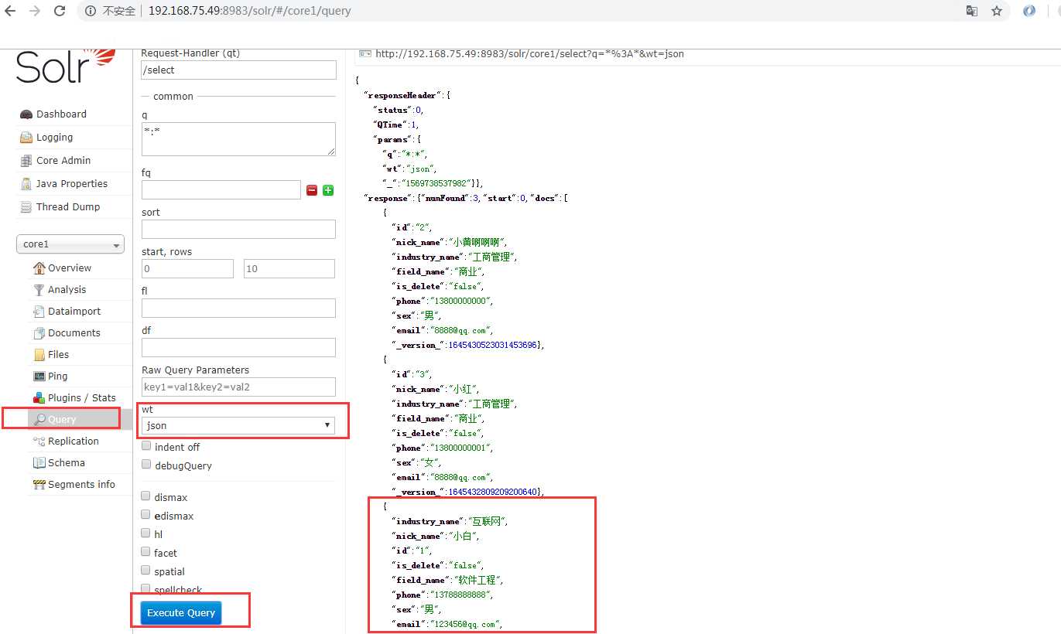The height and width of the screenshot is (634, 1061).
Task: Open the Java Properties page
Action: click(x=72, y=184)
